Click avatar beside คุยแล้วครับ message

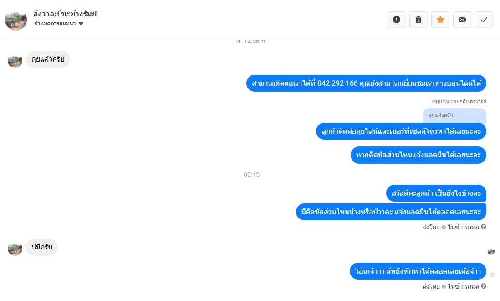coord(15,61)
